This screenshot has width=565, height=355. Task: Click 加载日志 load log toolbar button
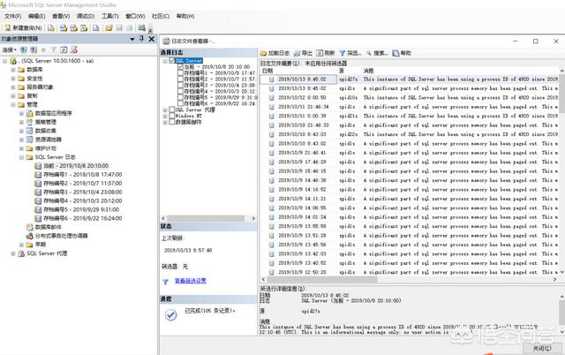[275, 53]
